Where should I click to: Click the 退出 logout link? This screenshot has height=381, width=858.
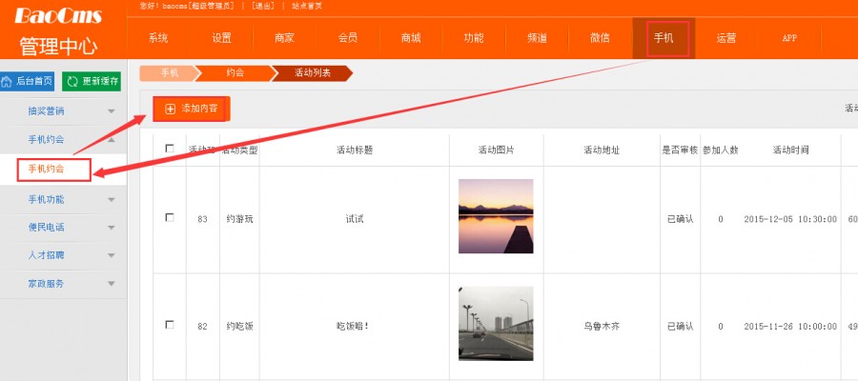263,6
